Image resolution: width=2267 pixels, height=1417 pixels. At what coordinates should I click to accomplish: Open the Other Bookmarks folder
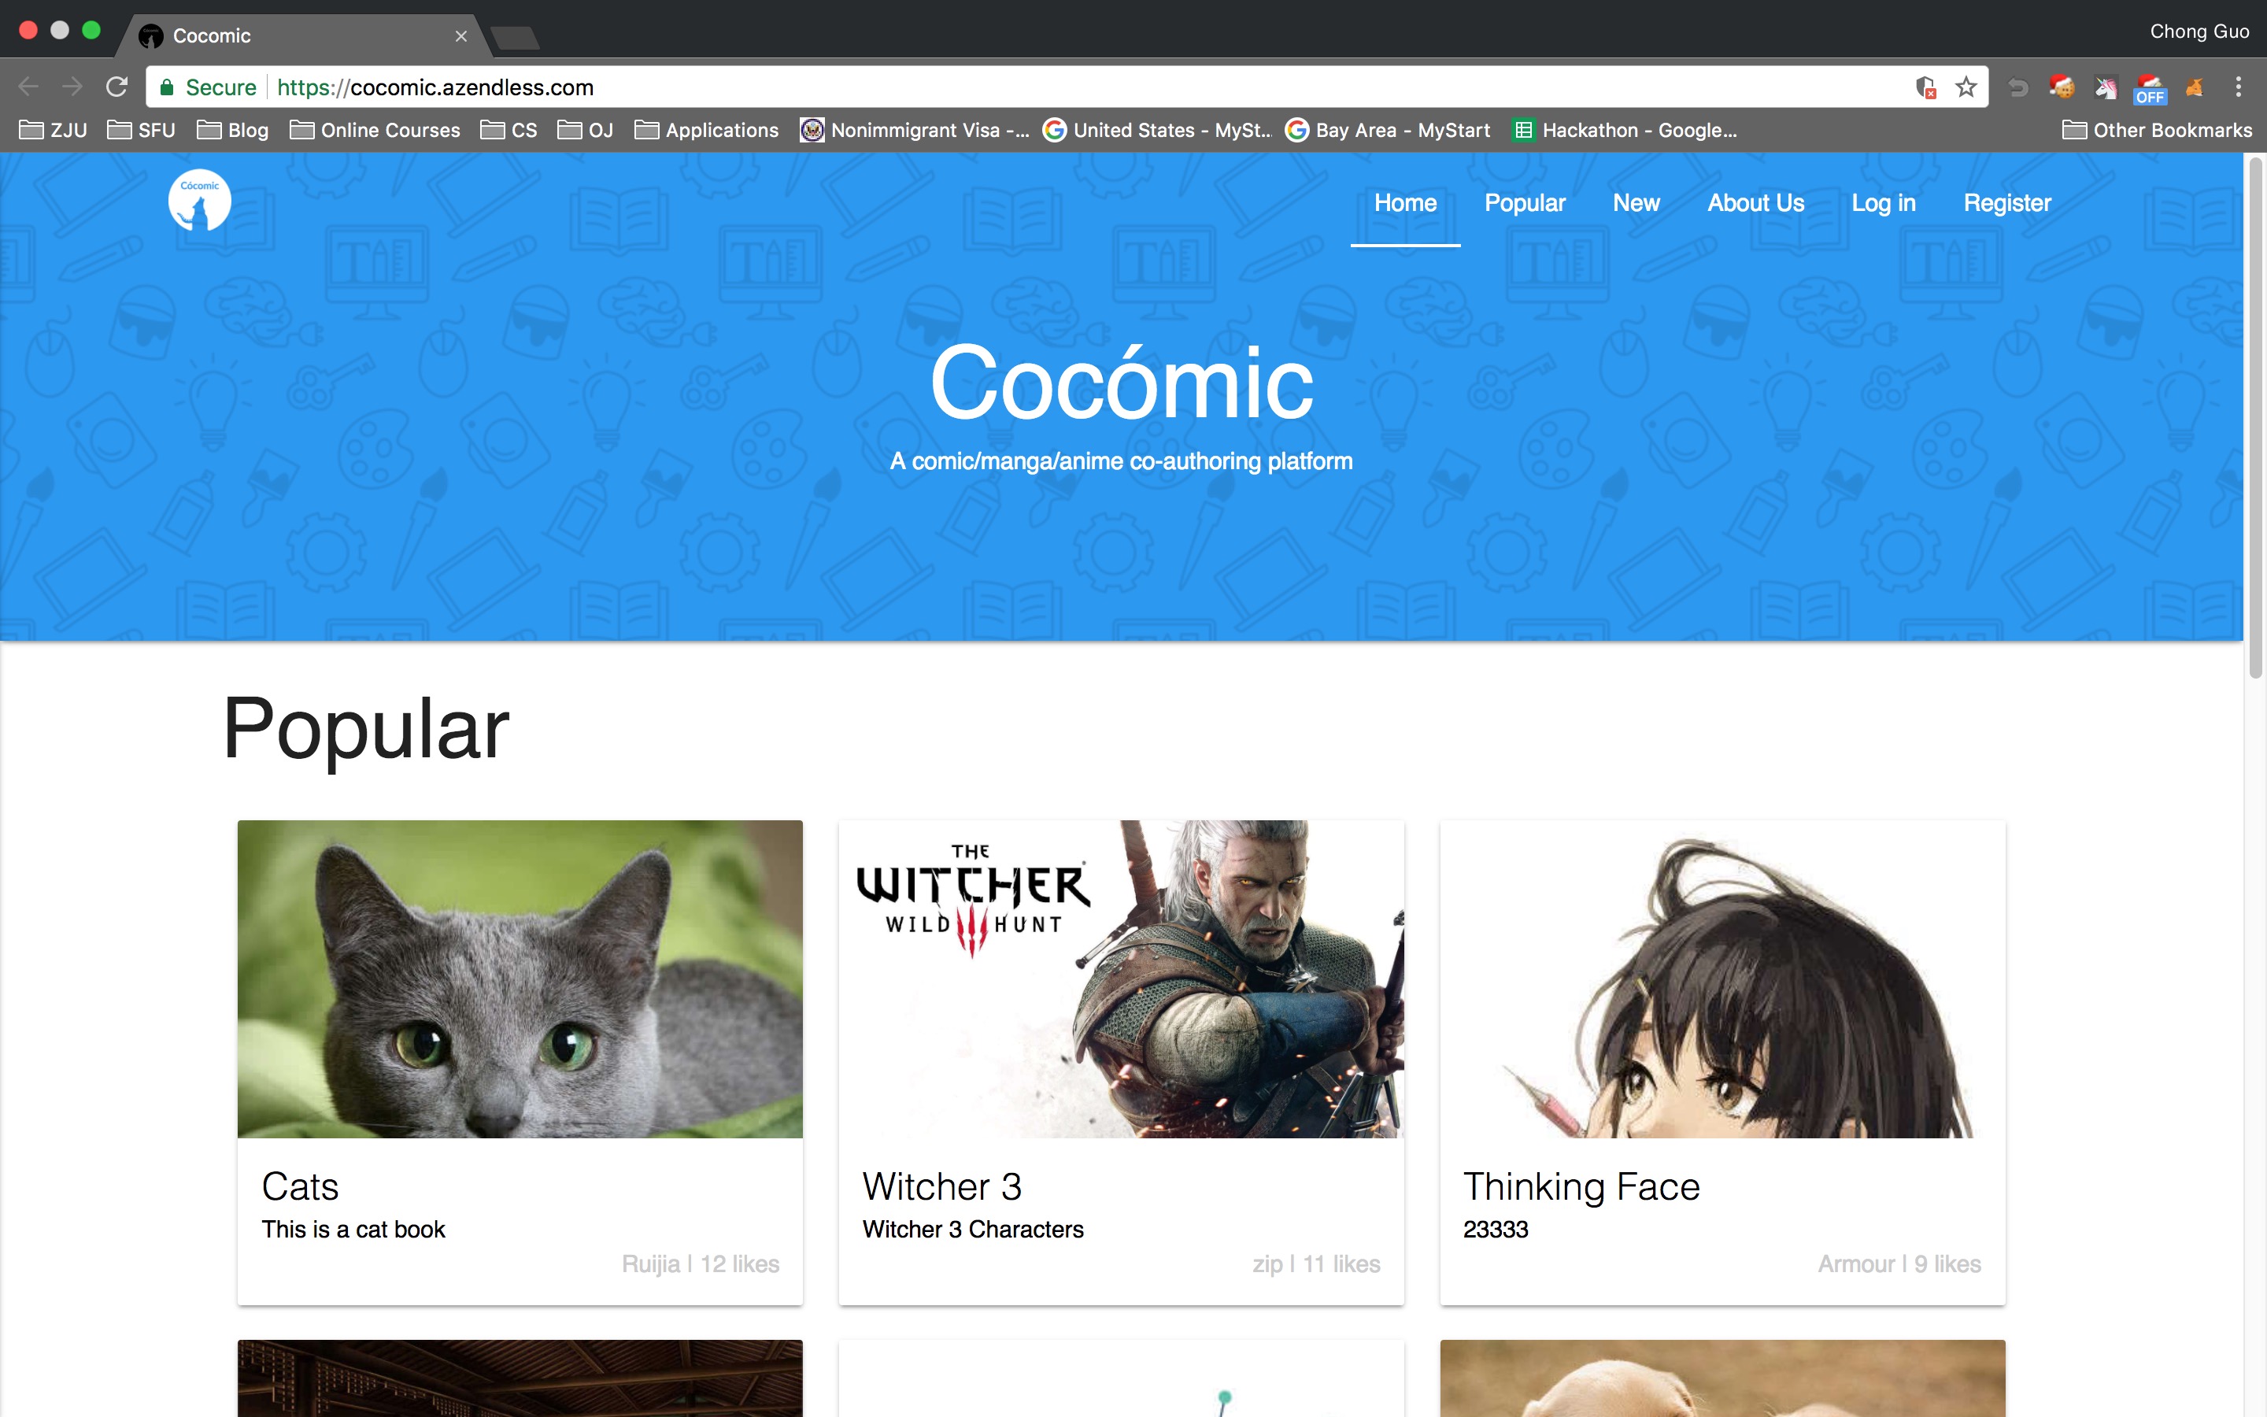coord(2158,130)
